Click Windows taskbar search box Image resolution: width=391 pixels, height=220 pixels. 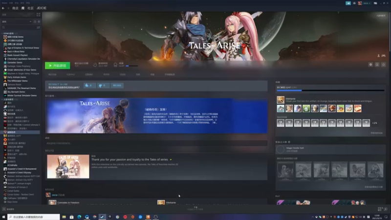[x=34, y=217]
